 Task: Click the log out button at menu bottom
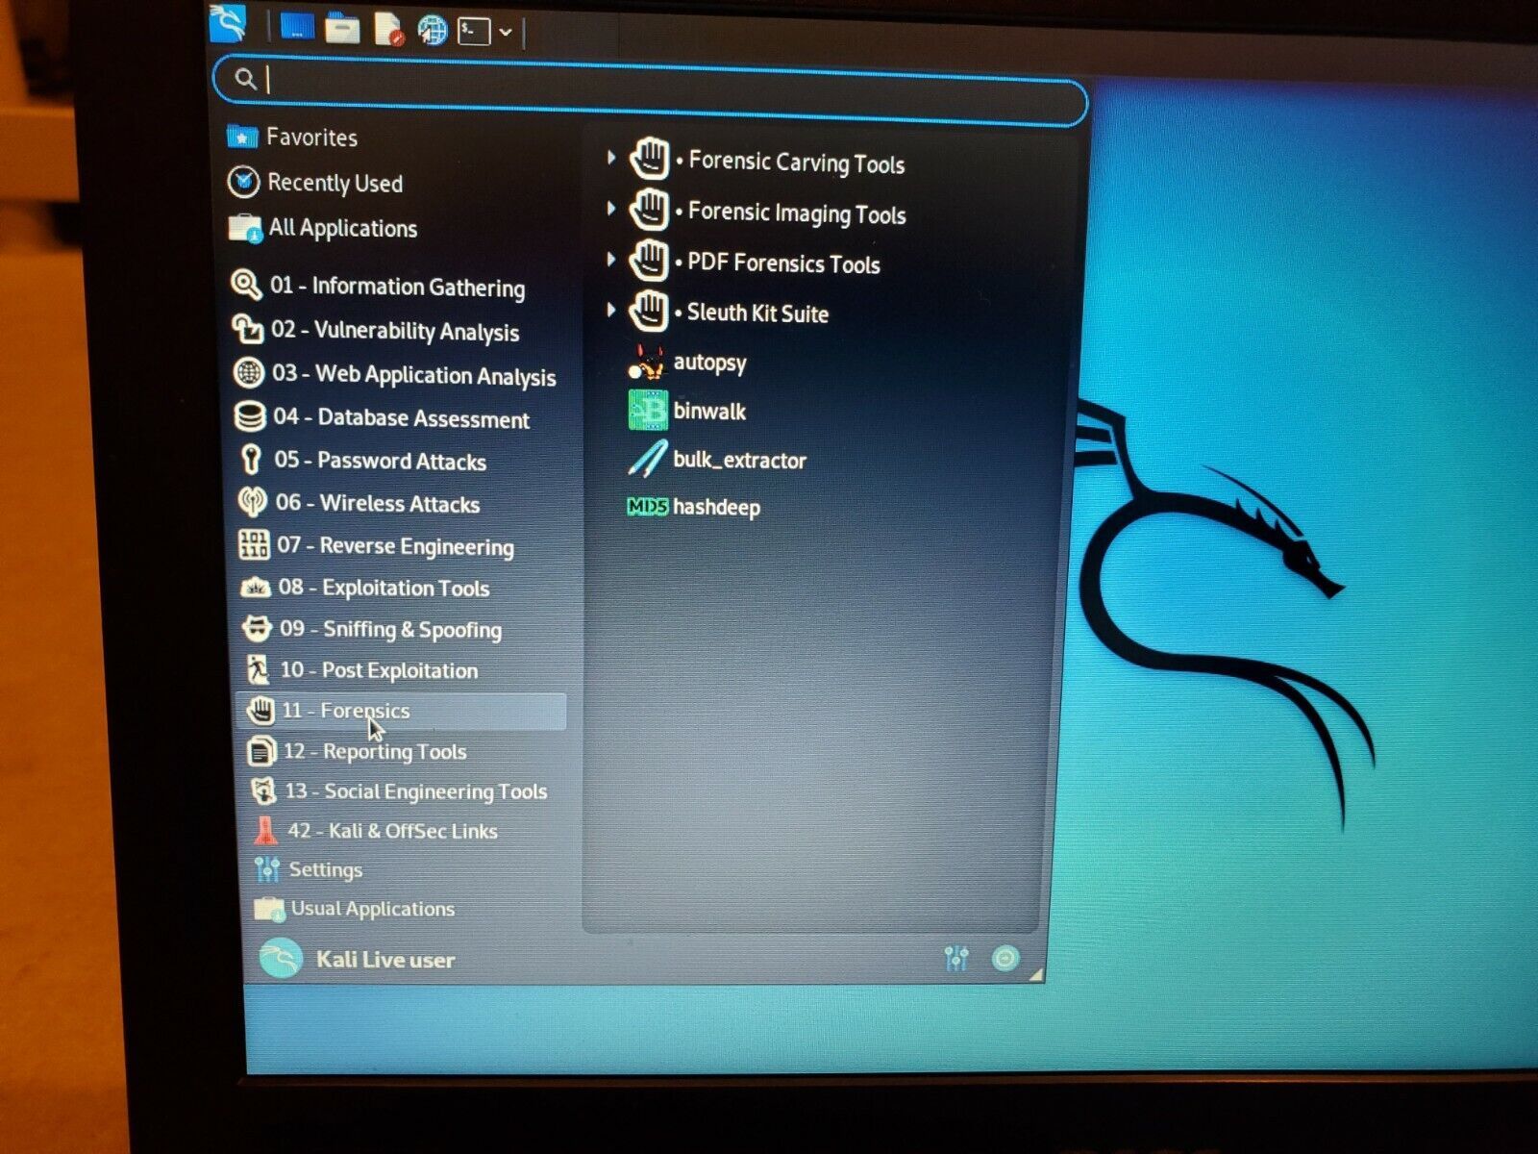pos(1005,958)
